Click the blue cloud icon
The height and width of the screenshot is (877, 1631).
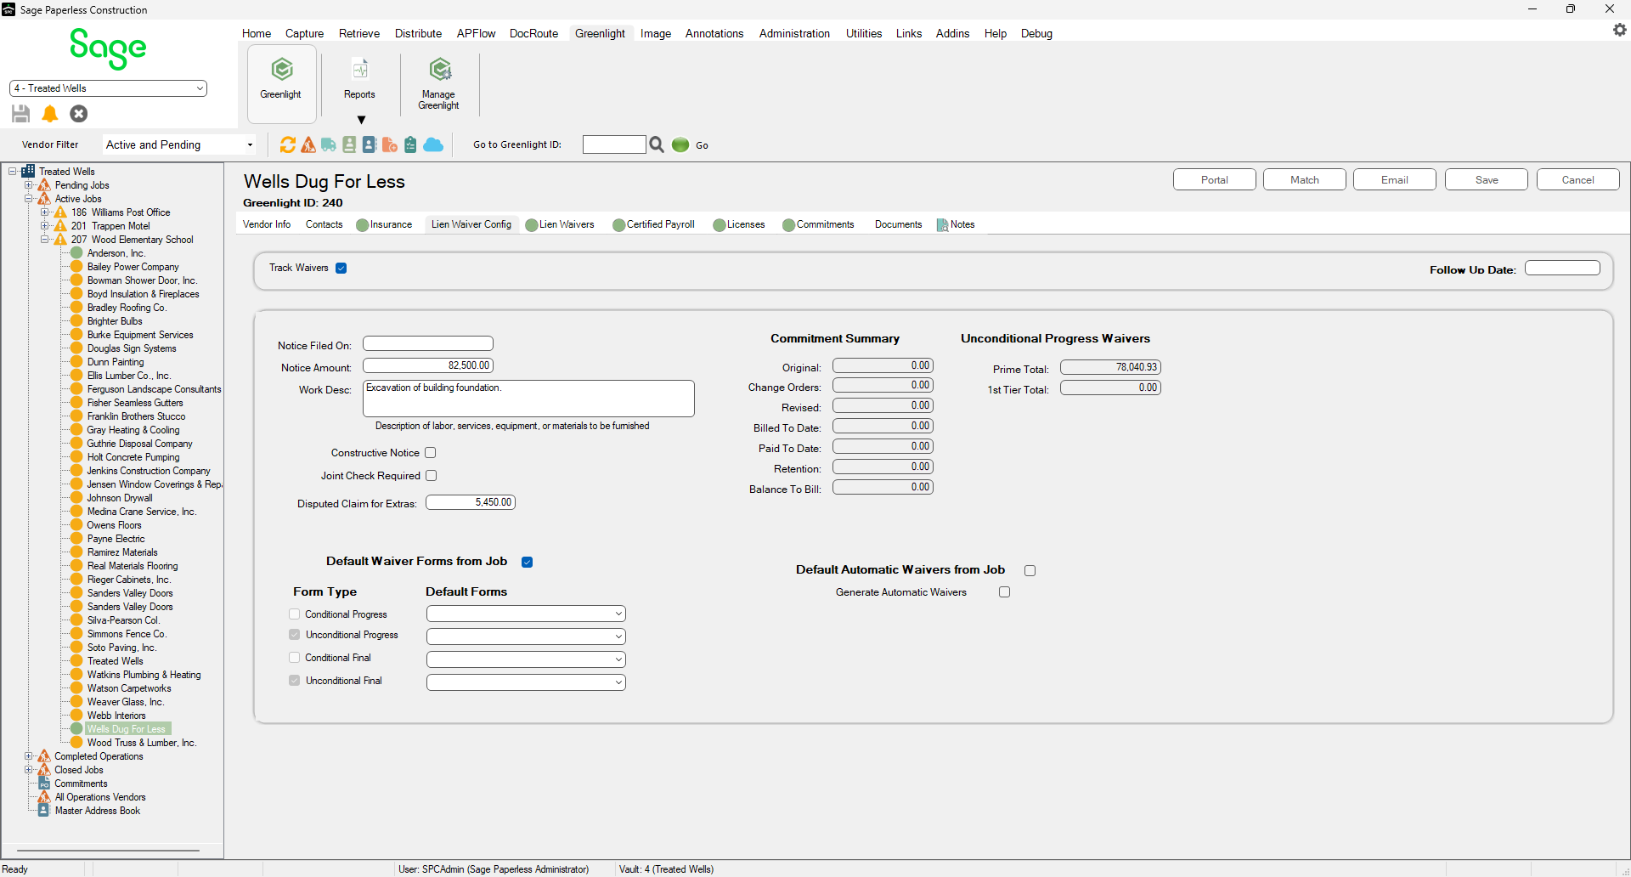pyautogui.click(x=433, y=144)
